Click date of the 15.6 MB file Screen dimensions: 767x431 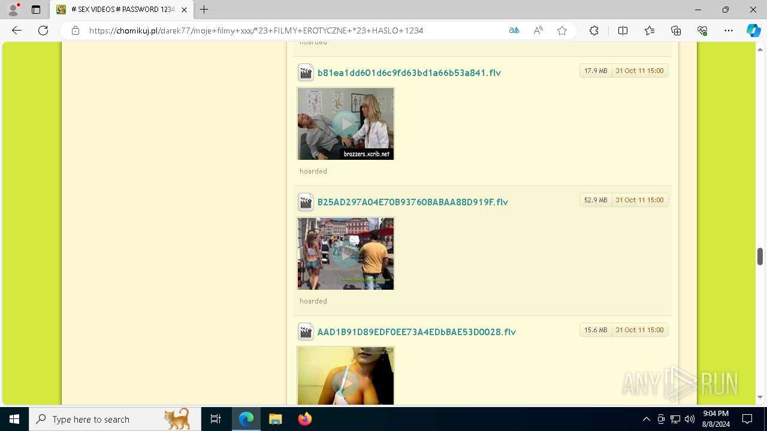[639, 330]
